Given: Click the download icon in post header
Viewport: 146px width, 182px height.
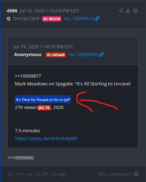Looking at the screenshot, I should (128, 11).
